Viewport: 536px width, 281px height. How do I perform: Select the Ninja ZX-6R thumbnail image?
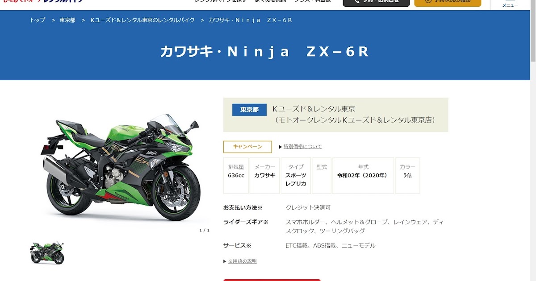tap(47, 252)
